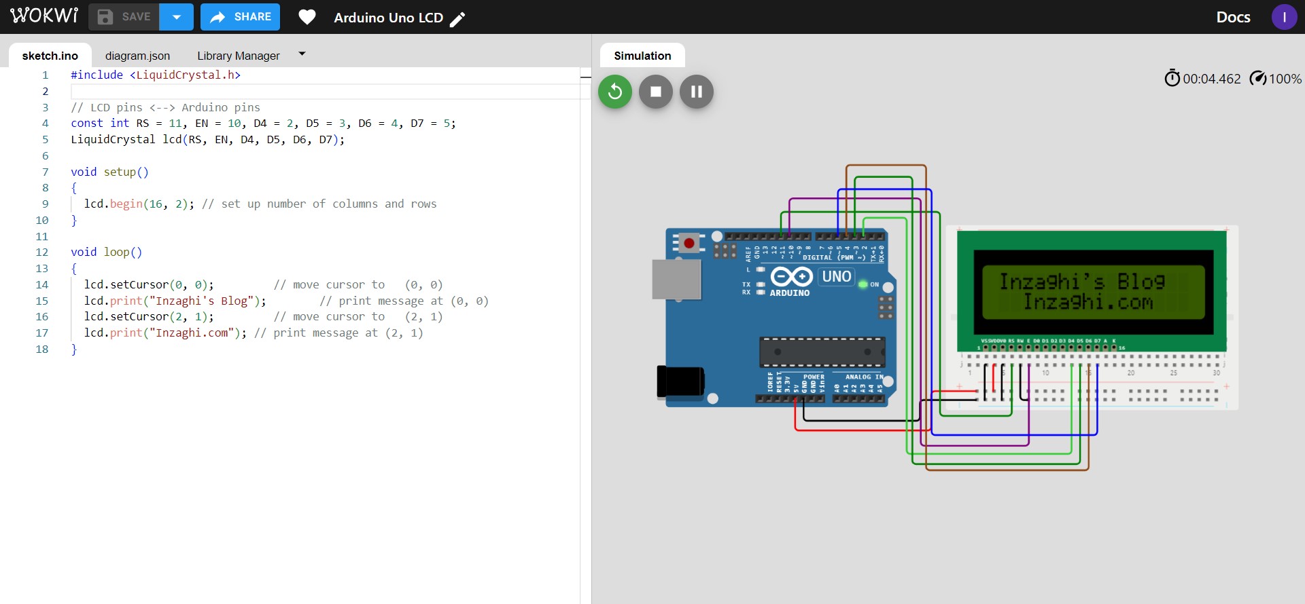
Task: Select the breadboard component
Action: [x=1092, y=381]
